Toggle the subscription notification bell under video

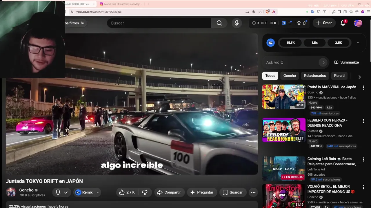[58, 192]
